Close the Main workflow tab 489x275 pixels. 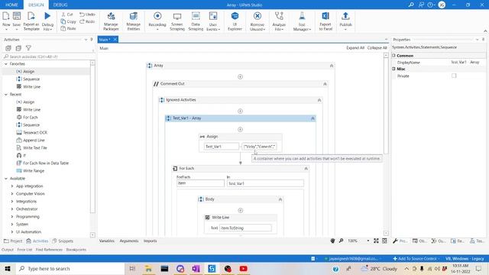(115, 39)
